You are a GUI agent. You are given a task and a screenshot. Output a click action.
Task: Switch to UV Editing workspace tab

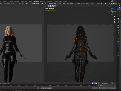pyautogui.click(x=17, y=2)
